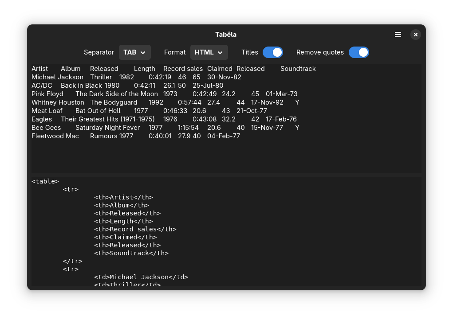Screen dimensions: 453x320
Task: Click the 01-Mar-73 date value
Action: (x=281, y=94)
